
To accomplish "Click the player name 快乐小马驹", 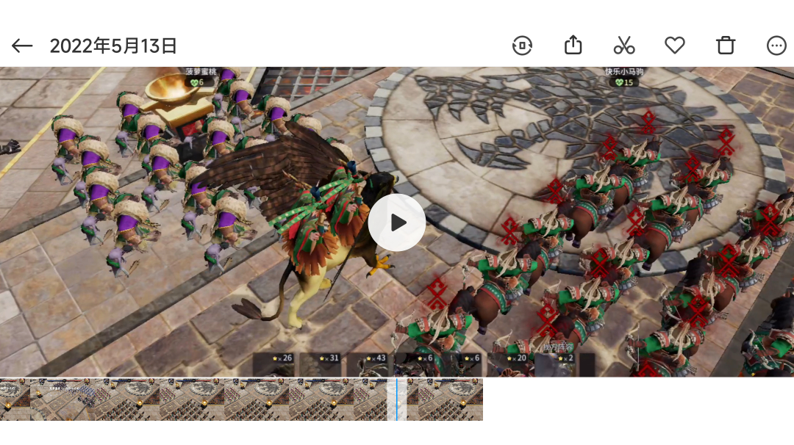I will (624, 72).
